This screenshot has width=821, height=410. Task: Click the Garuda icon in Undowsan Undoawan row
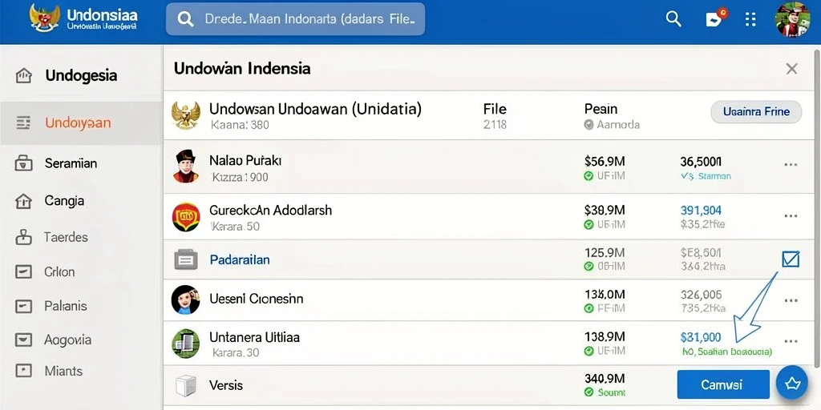186,115
